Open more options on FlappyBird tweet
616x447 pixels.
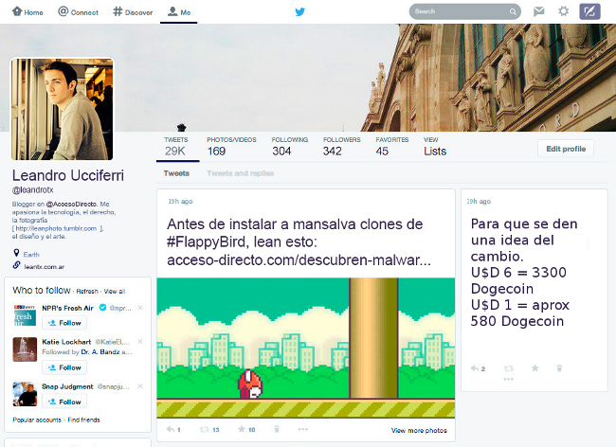303,429
